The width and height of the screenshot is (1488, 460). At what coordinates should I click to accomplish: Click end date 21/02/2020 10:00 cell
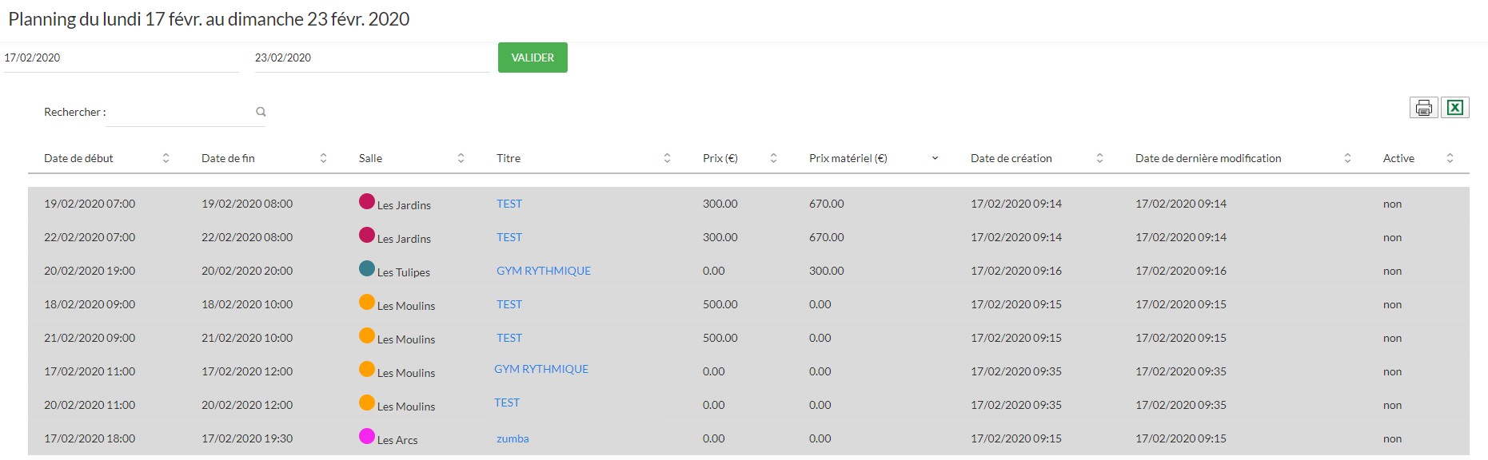247,338
